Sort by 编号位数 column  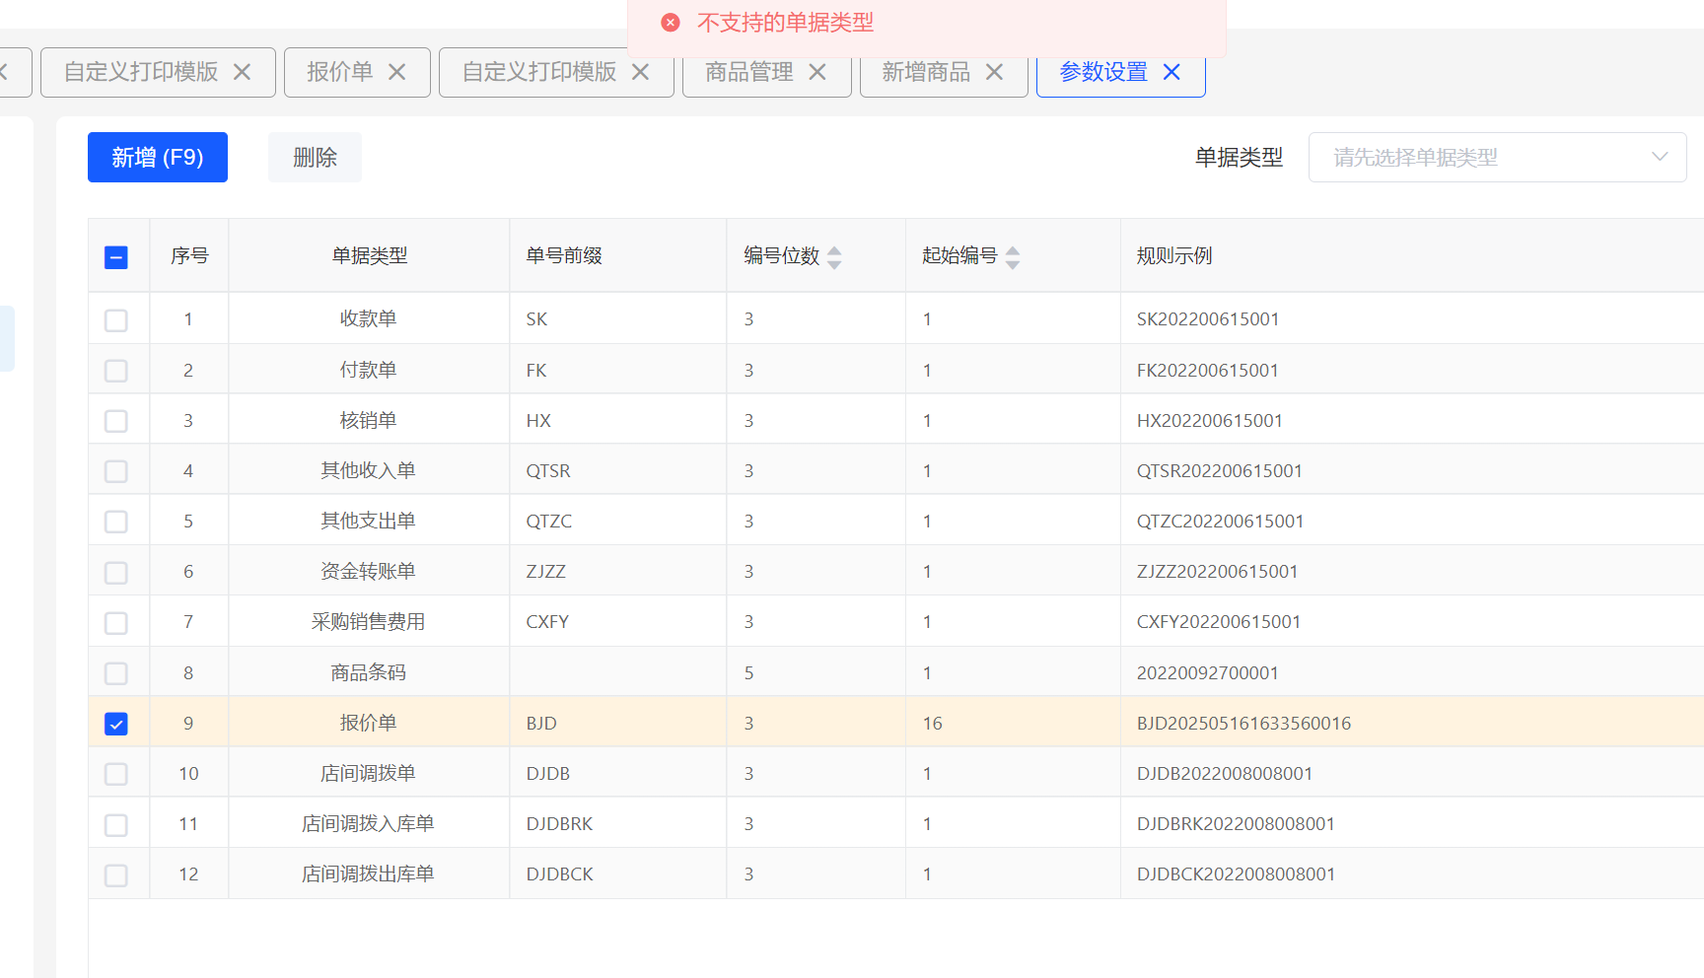(x=834, y=257)
